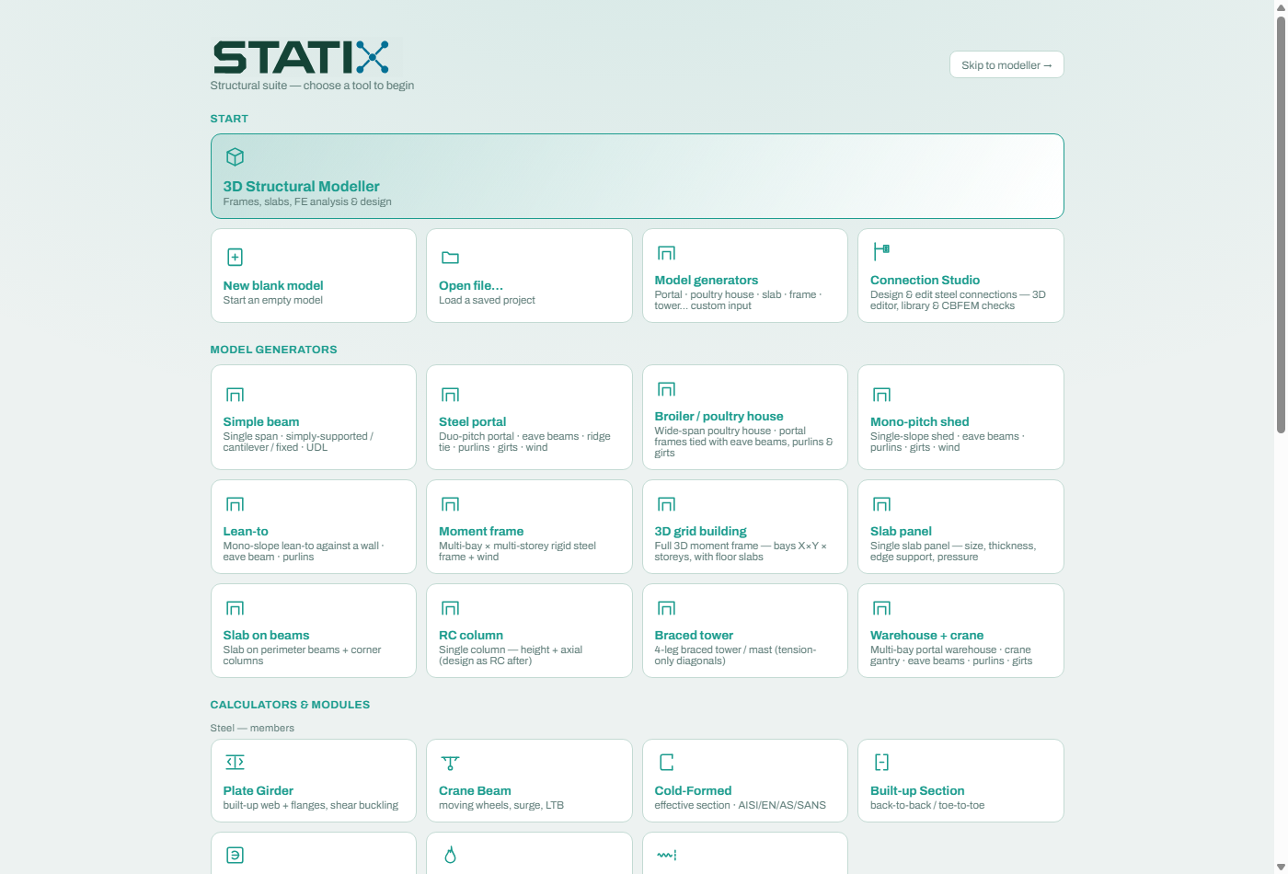Open Slab on beams title
Viewport: 1288px width, 874px height.
266,635
